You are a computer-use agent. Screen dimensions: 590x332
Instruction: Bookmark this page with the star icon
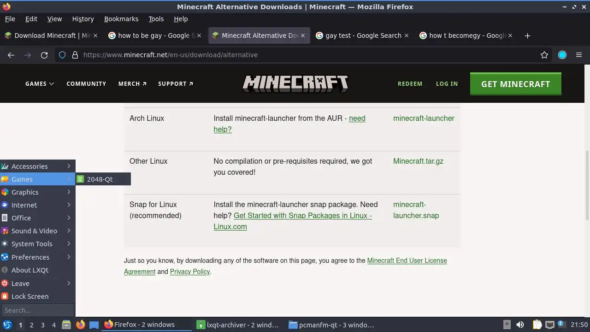(x=544, y=55)
